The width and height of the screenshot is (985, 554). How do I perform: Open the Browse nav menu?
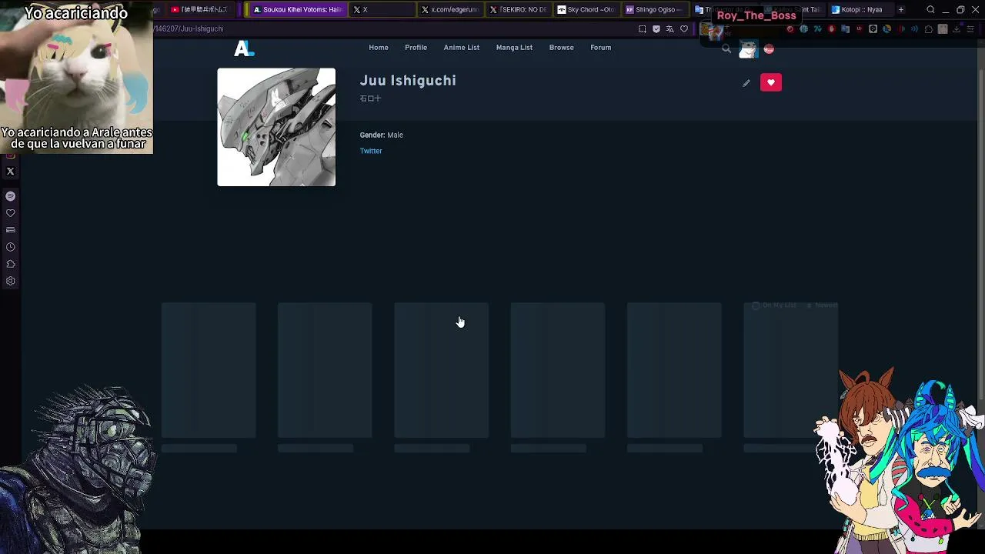click(562, 48)
